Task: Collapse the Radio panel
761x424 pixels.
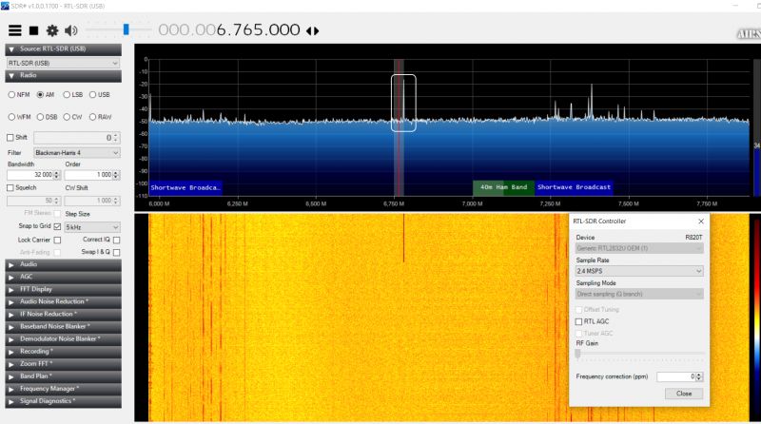Action: (63, 76)
